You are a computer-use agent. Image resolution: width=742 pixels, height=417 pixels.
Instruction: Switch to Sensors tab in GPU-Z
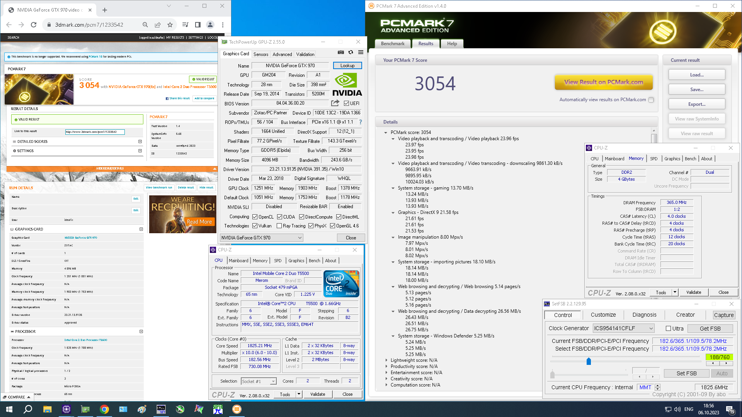[x=261, y=54]
